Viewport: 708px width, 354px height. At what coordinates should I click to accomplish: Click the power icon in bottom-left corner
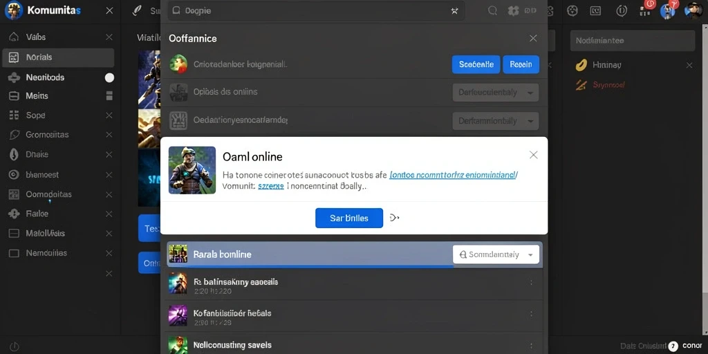click(x=15, y=346)
